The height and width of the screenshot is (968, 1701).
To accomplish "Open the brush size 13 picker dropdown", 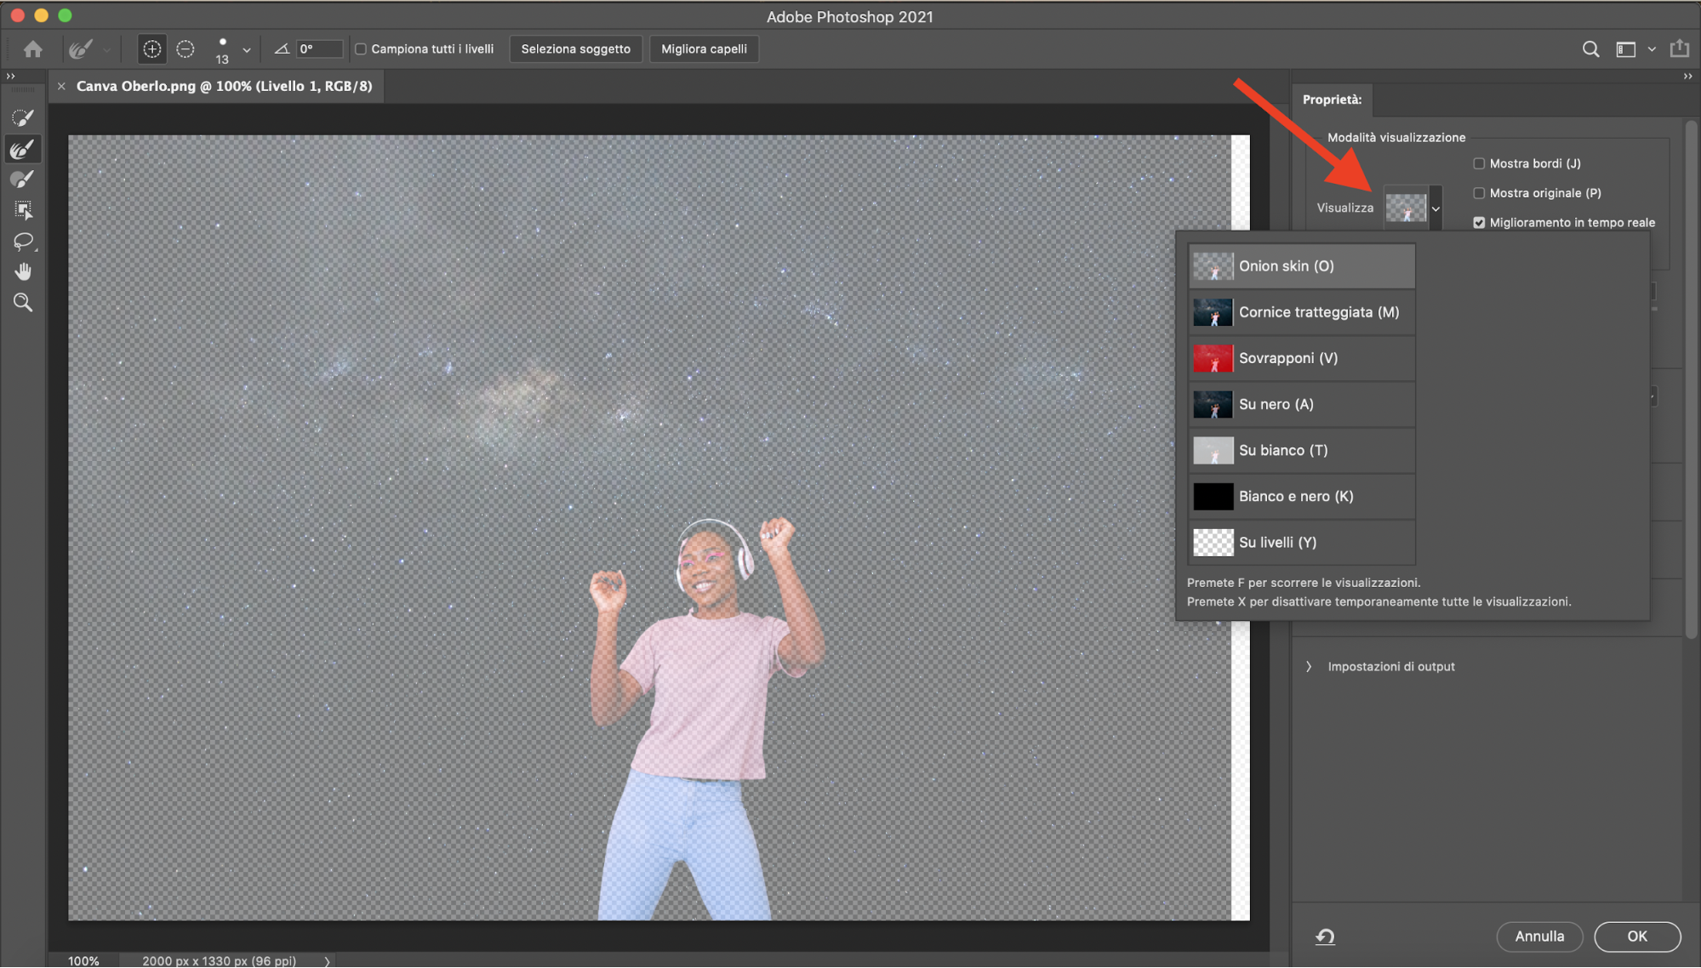I will (x=247, y=50).
